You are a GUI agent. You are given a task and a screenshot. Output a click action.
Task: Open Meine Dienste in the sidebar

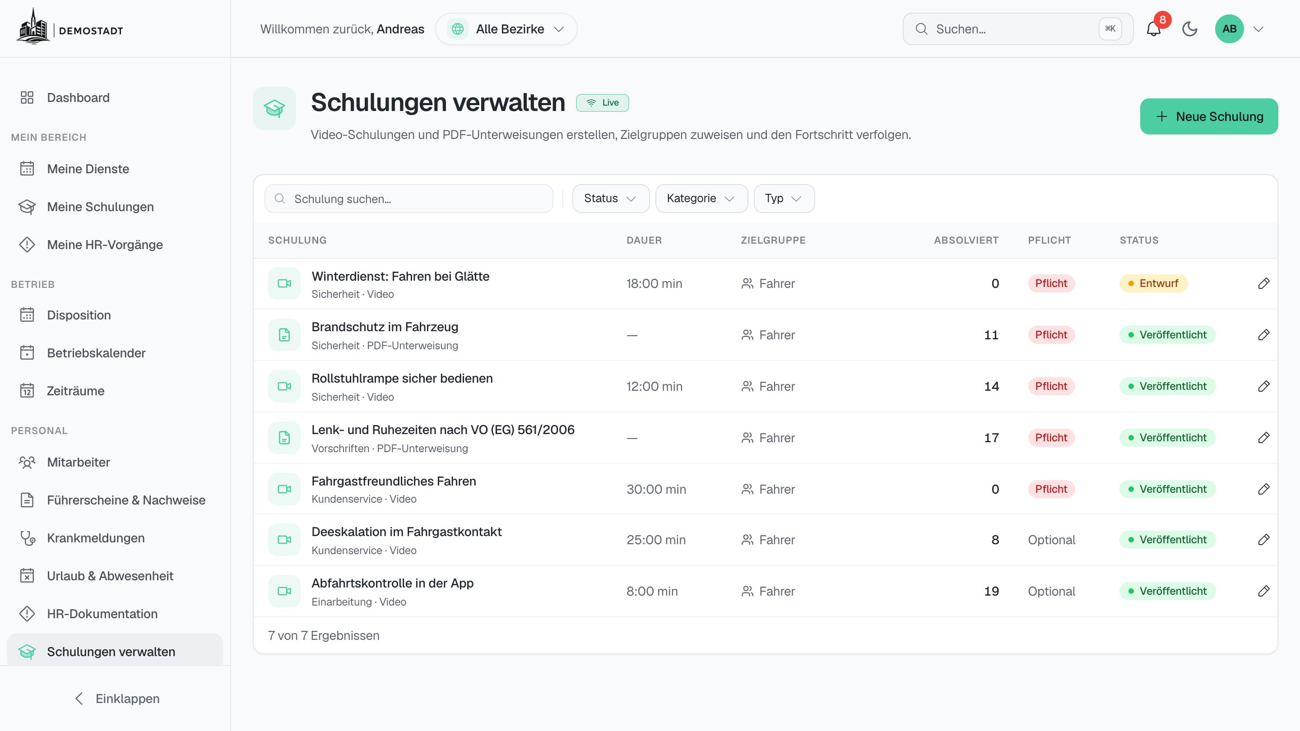point(115,169)
